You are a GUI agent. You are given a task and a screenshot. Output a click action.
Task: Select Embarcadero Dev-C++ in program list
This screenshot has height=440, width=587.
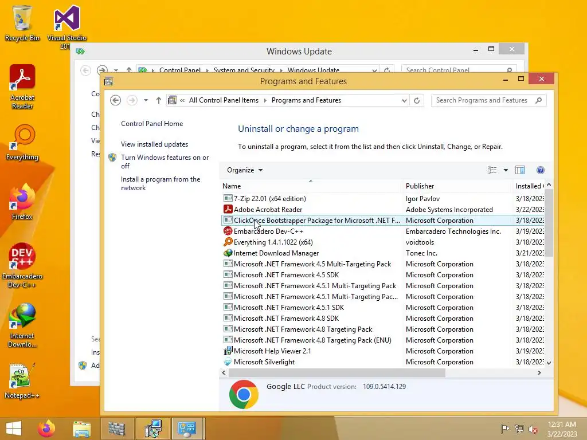[383, 231]
